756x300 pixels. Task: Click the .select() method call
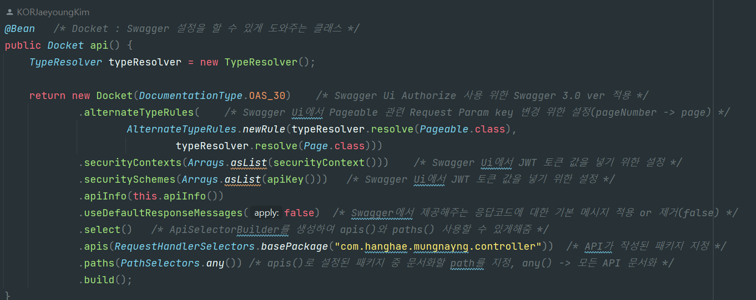pos(105,229)
